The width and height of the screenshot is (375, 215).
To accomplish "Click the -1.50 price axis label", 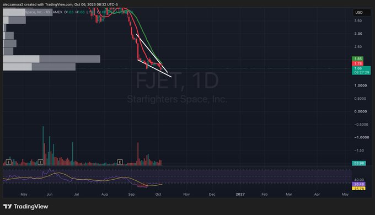I will pyautogui.click(x=359, y=150).
